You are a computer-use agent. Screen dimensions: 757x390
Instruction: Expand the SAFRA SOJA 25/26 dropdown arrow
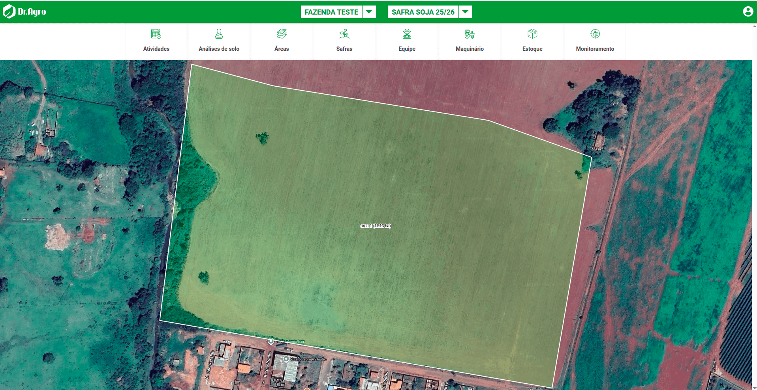pos(465,11)
